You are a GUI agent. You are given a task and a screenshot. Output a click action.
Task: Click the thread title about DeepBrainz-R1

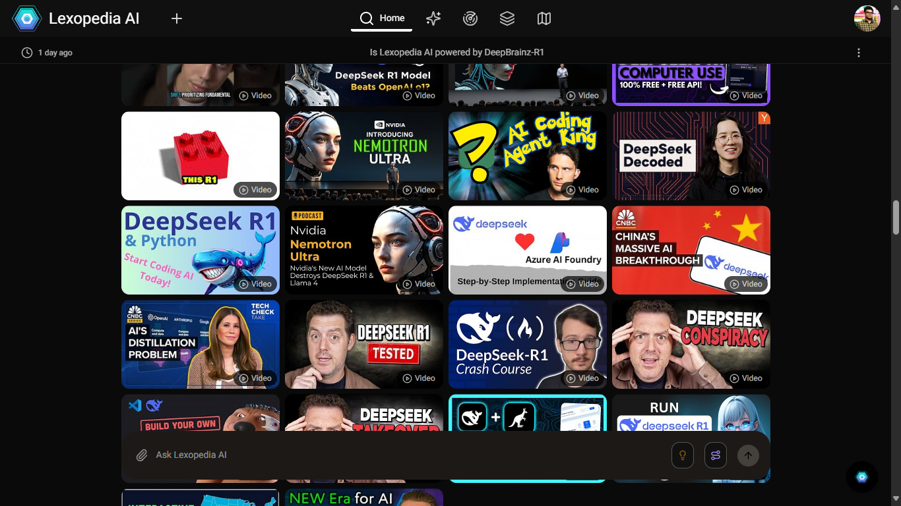(x=457, y=53)
